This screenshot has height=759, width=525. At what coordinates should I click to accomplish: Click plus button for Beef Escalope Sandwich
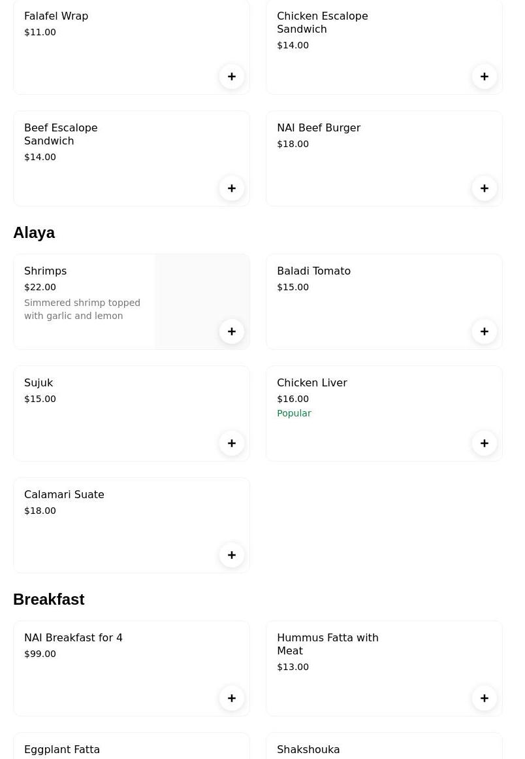point(232,188)
